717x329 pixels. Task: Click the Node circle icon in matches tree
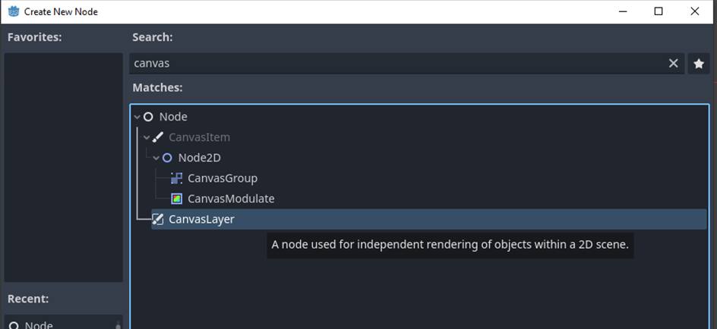(148, 117)
